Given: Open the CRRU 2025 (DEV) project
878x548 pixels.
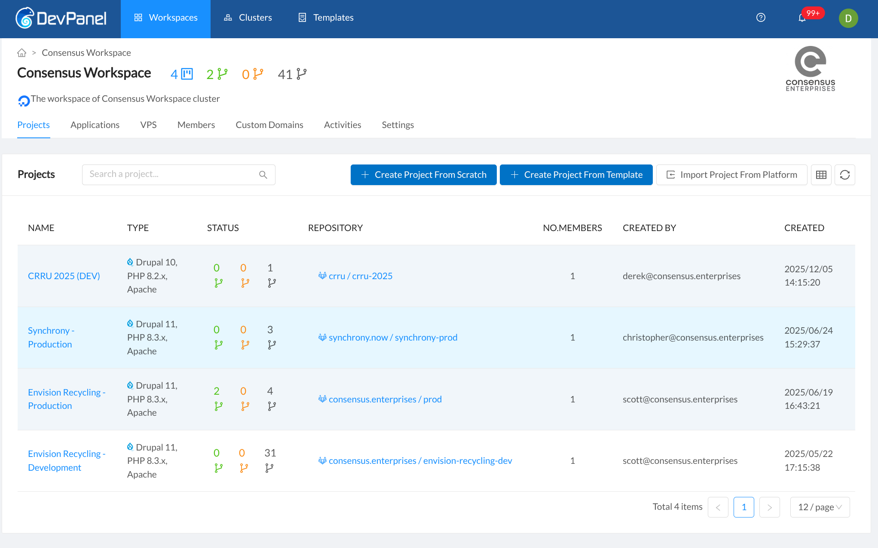Looking at the screenshot, I should [x=64, y=276].
